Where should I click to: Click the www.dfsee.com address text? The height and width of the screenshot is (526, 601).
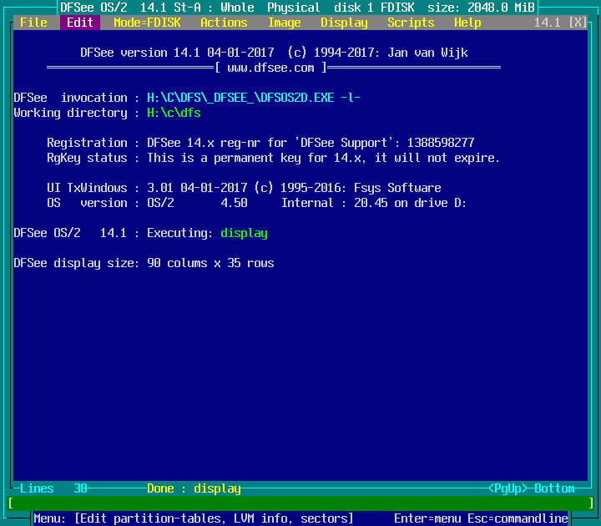[270, 68]
